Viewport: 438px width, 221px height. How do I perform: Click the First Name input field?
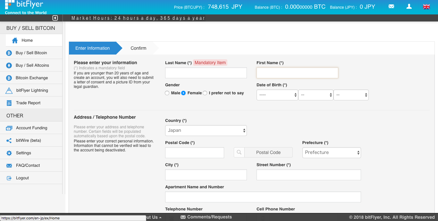(297, 73)
